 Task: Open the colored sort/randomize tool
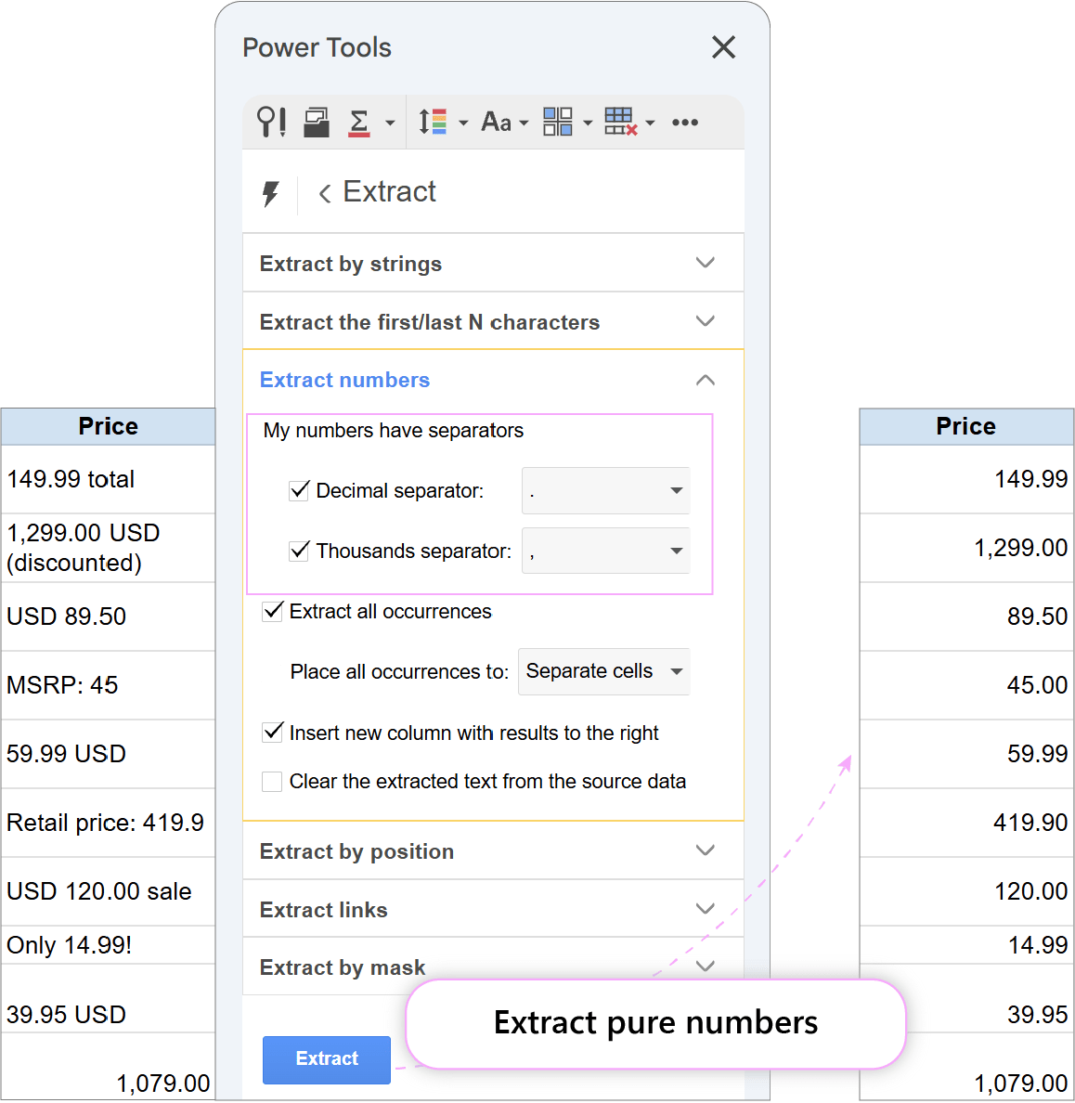click(433, 122)
